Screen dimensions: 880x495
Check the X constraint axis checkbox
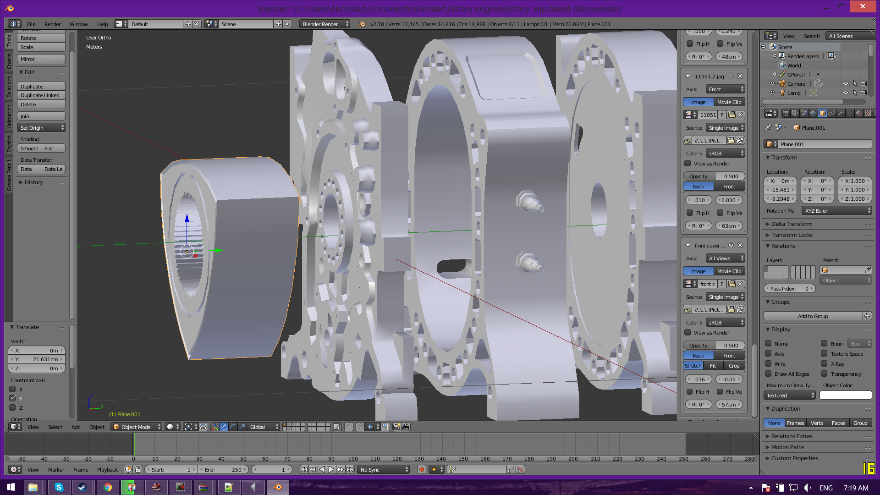coord(13,389)
